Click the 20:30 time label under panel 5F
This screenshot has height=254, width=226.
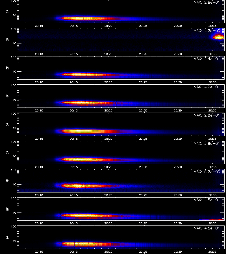click(x=178, y=139)
